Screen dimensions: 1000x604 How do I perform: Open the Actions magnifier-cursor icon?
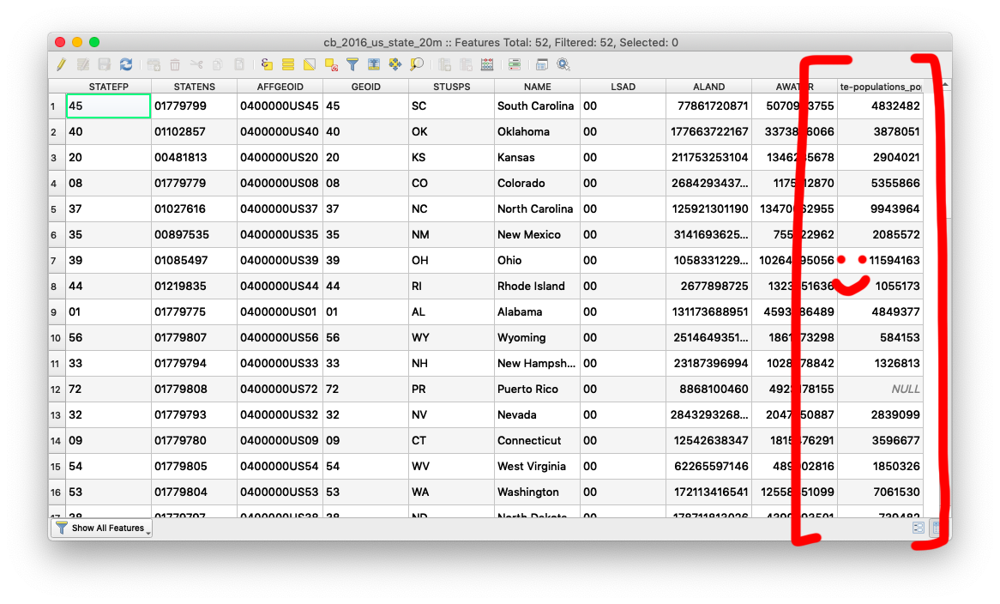coord(563,64)
